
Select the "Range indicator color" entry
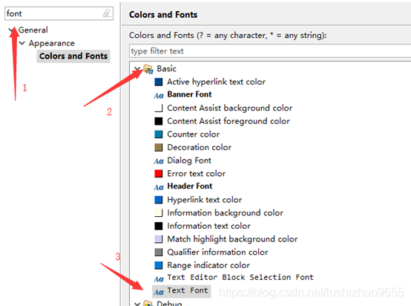[x=208, y=265]
